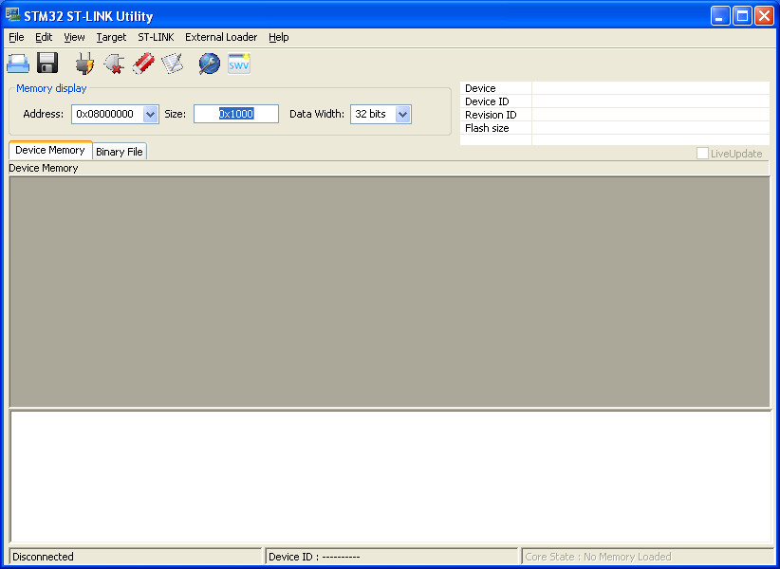Click the application icon in title bar
The height and width of the screenshot is (569, 780).
[12, 15]
